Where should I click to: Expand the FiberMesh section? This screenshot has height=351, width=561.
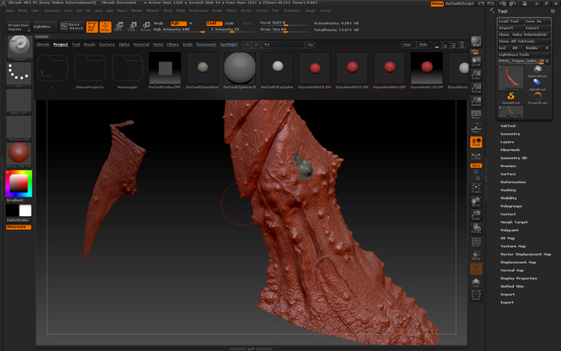click(x=511, y=150)
